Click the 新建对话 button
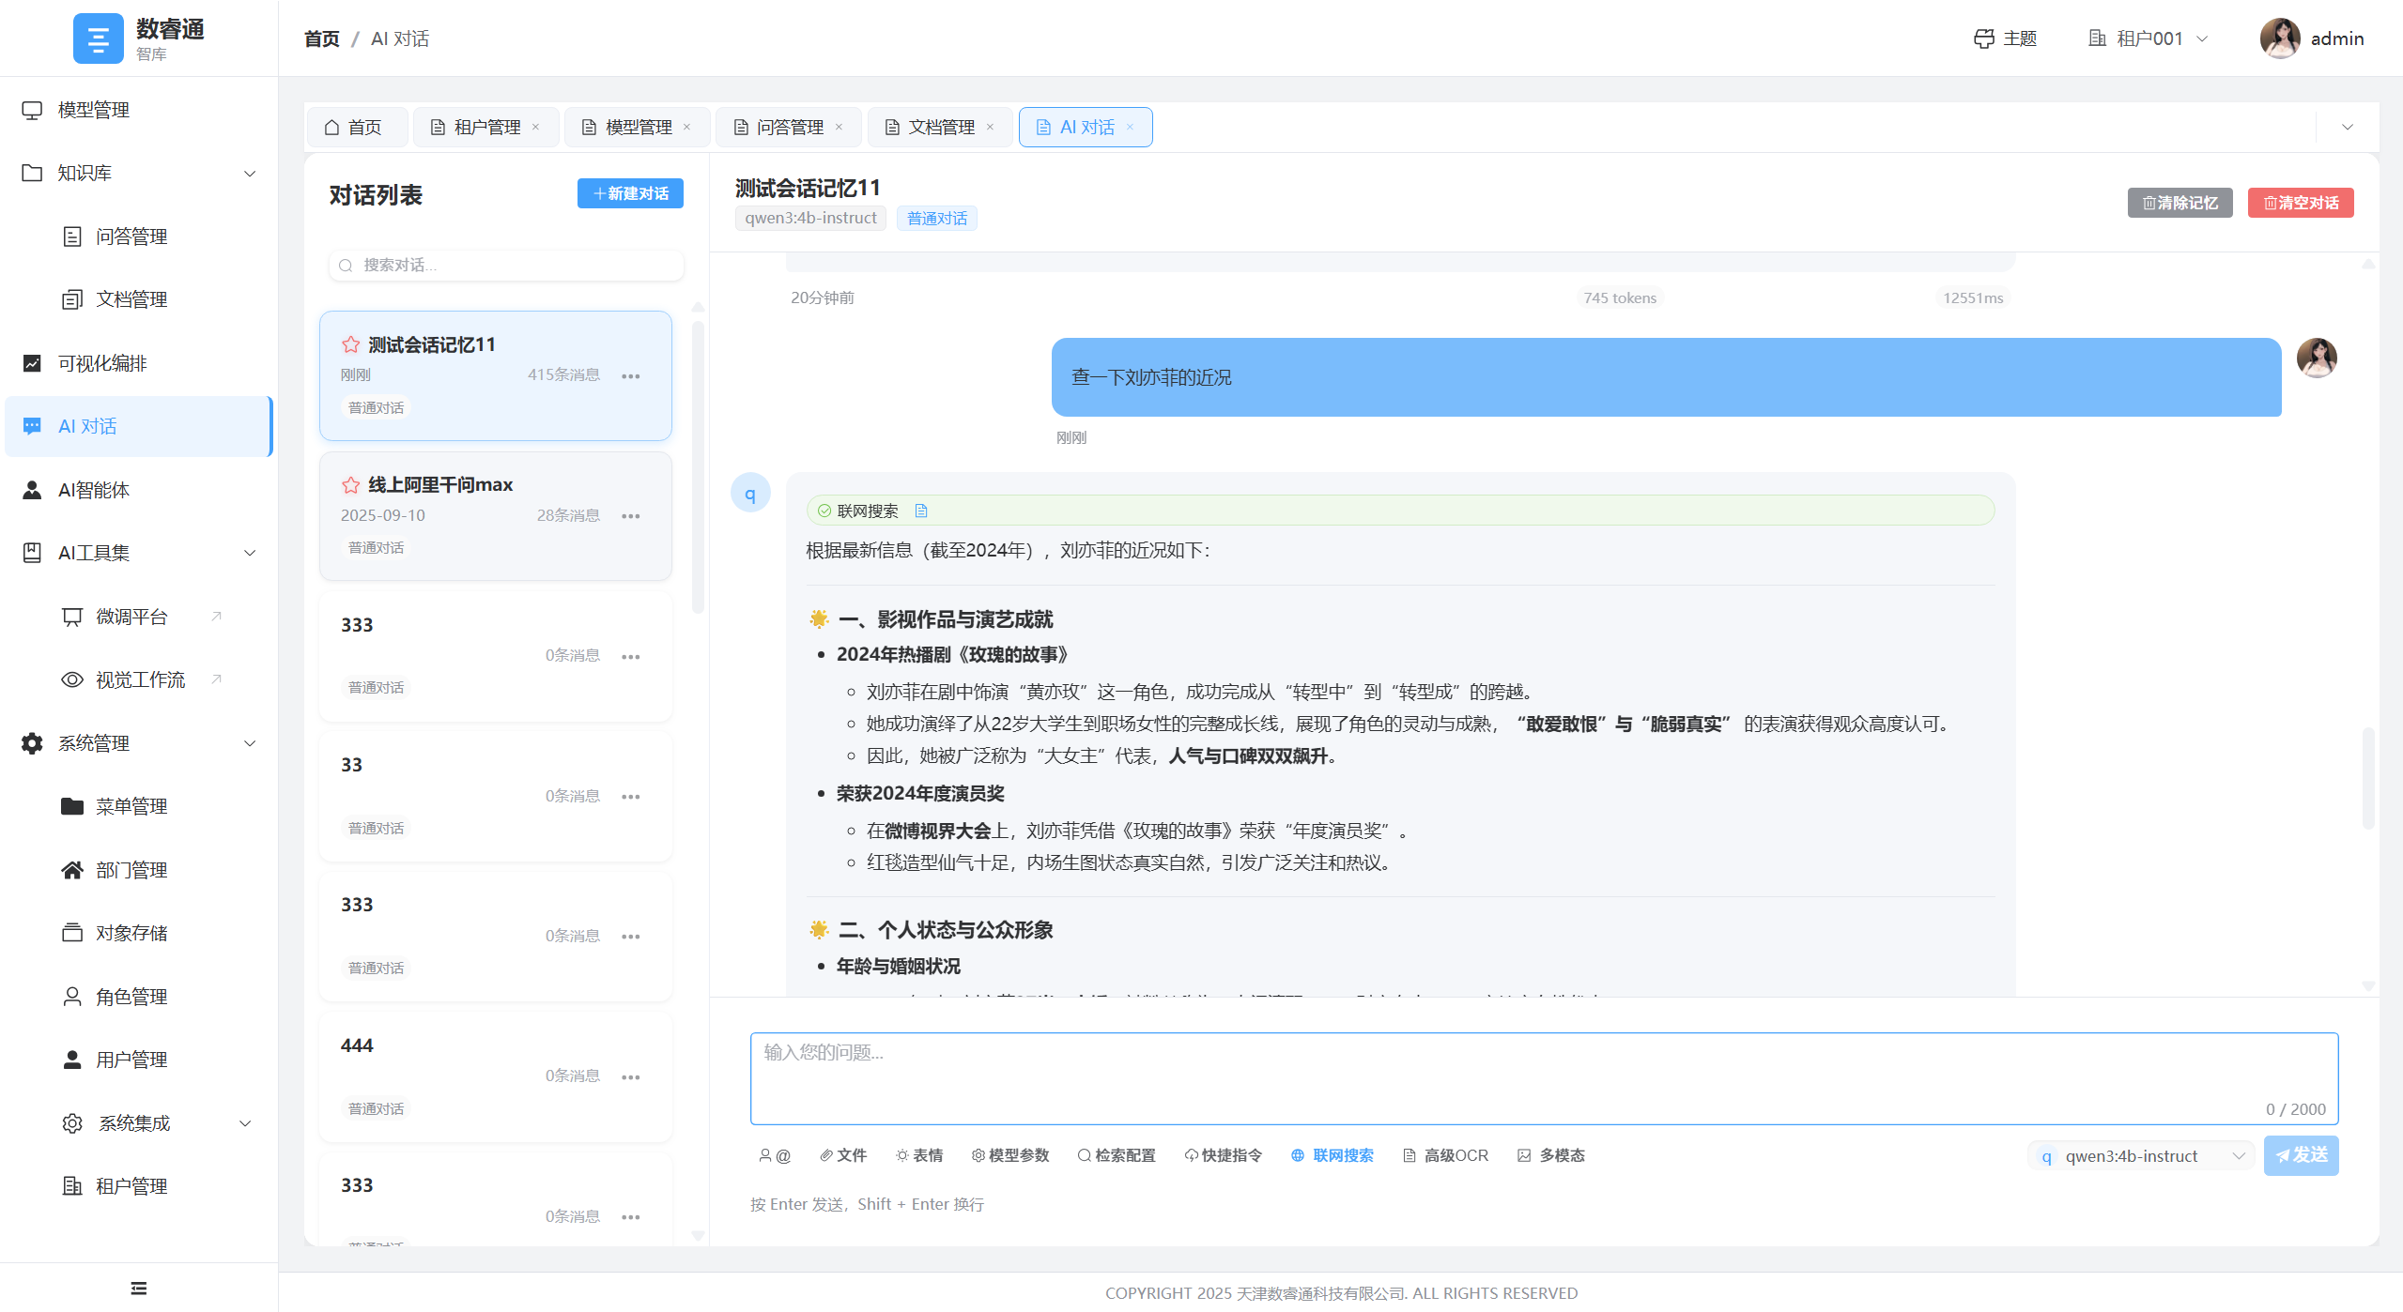Viewport: 2403px width, 1312px height. click(629, 193)
